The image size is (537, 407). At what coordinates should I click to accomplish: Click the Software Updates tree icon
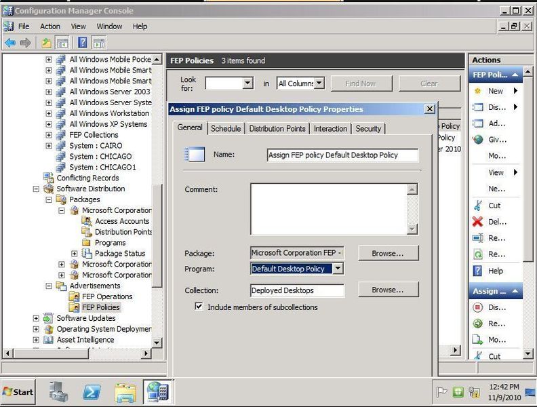point(48,318)
